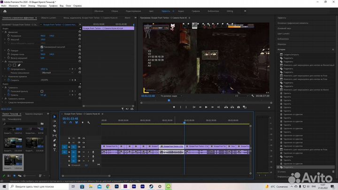This screenshot has height=190, width=338.
Task: Create rectangle mask under Opacity
Action: click(x=15, y=65)
